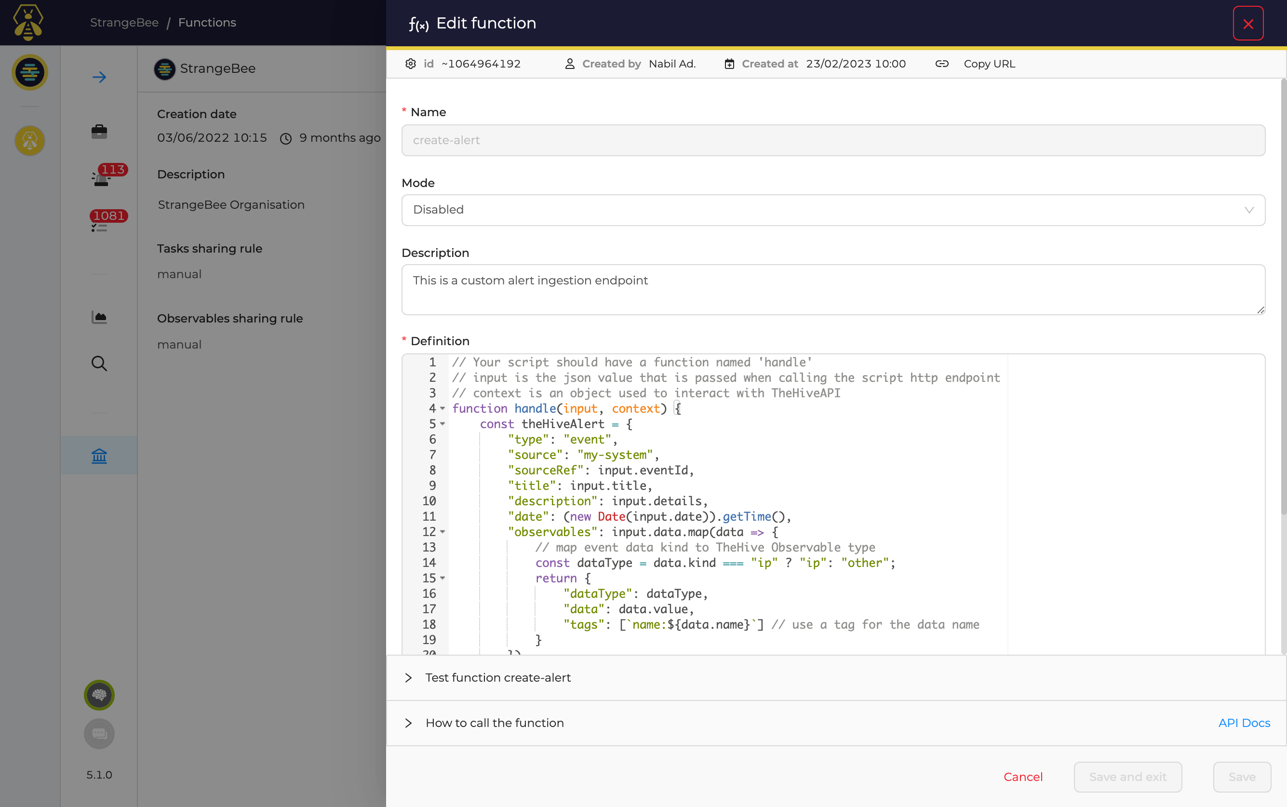Copy the function URL via the link icon

click(941, 64)
